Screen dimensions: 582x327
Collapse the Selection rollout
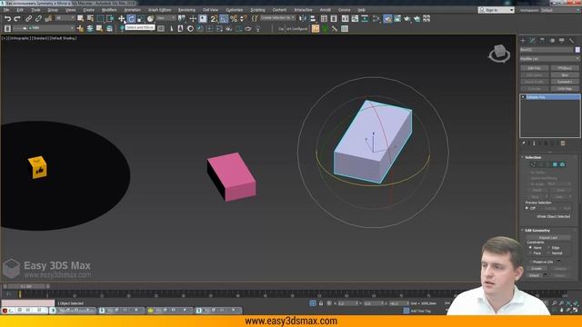coord(533,157)
